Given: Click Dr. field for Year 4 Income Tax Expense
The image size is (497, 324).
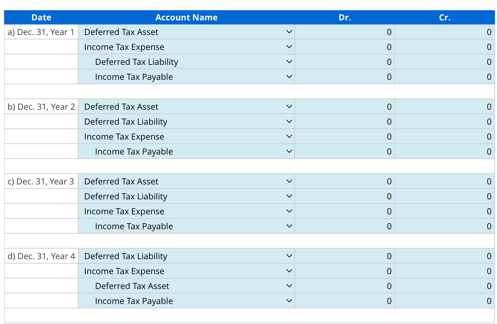Looking at the screenshot, I should click(345, 271).
